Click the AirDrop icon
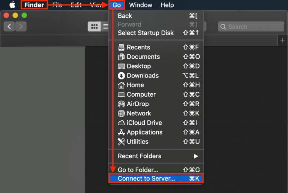The height and width of the screenshot is (193, 288). click(x=121, y=104)
